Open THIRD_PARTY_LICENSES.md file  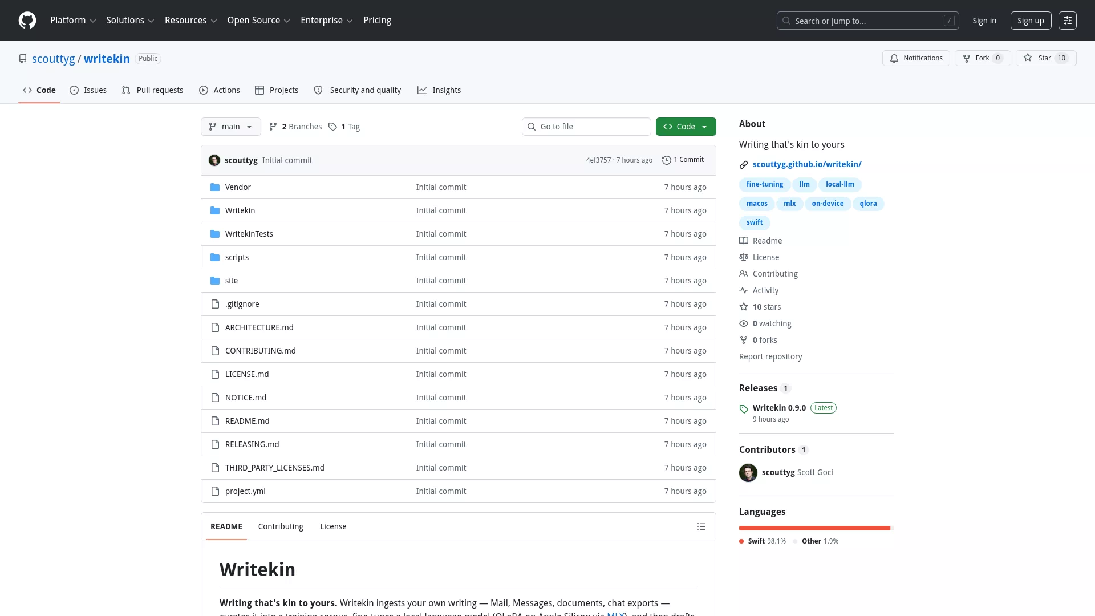(275, 468)
